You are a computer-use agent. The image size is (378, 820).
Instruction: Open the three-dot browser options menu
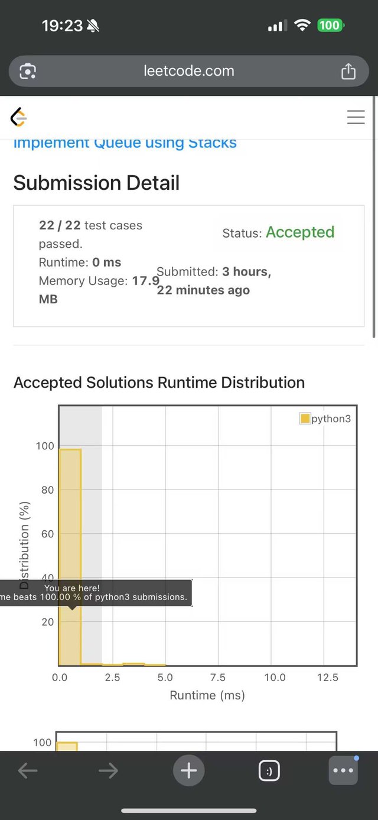click(x=343, y=770)
